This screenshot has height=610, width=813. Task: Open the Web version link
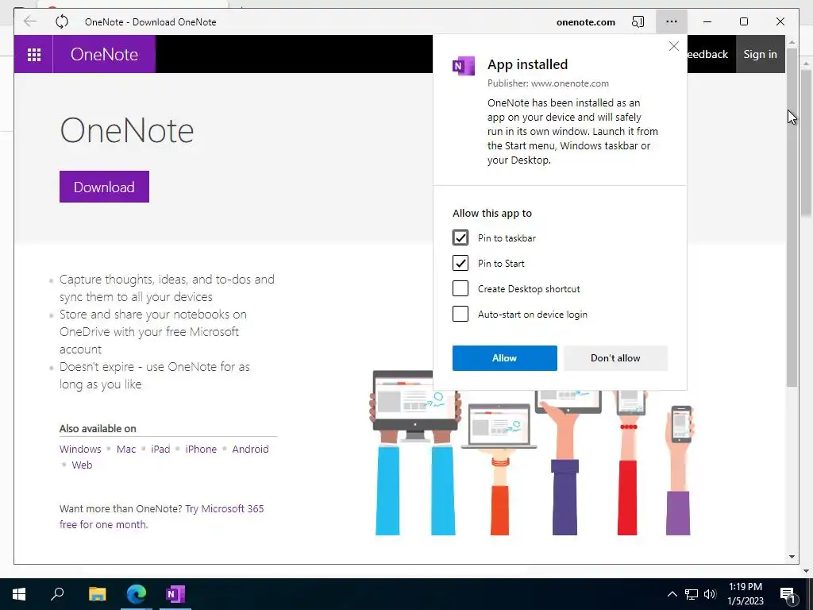(x=82, y=465)
